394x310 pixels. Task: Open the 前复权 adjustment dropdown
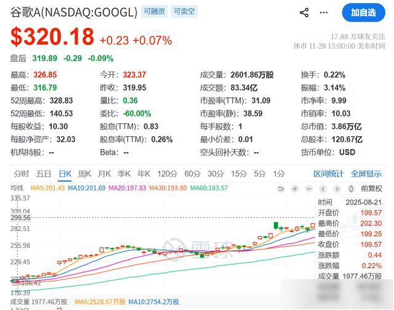point(372,189)
